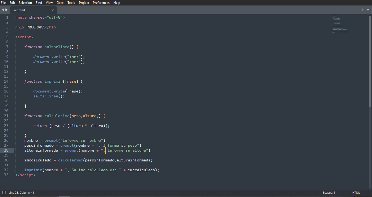The image size is (372, 197).
Task: Toggle the side bar icon in status bar
Action: (4, 193)
